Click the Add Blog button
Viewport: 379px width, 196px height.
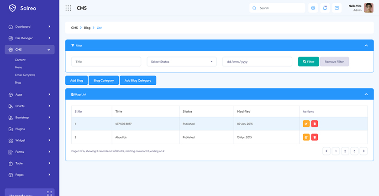pyautogui.click(x=76, y=80)
